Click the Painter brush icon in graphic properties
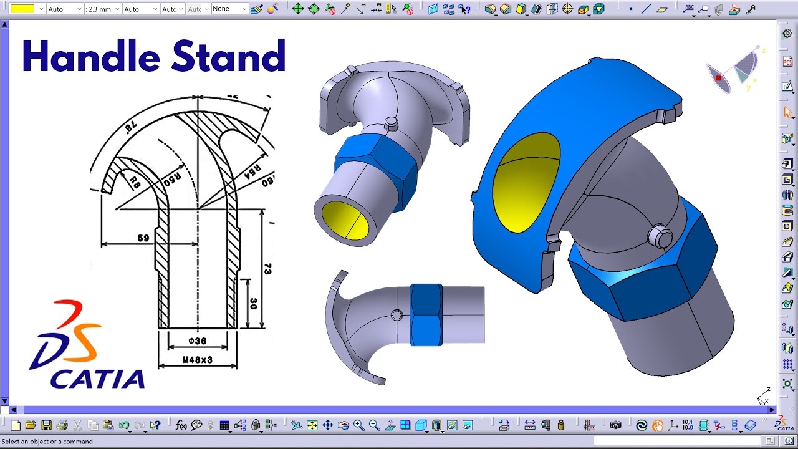 click(256, 9)
